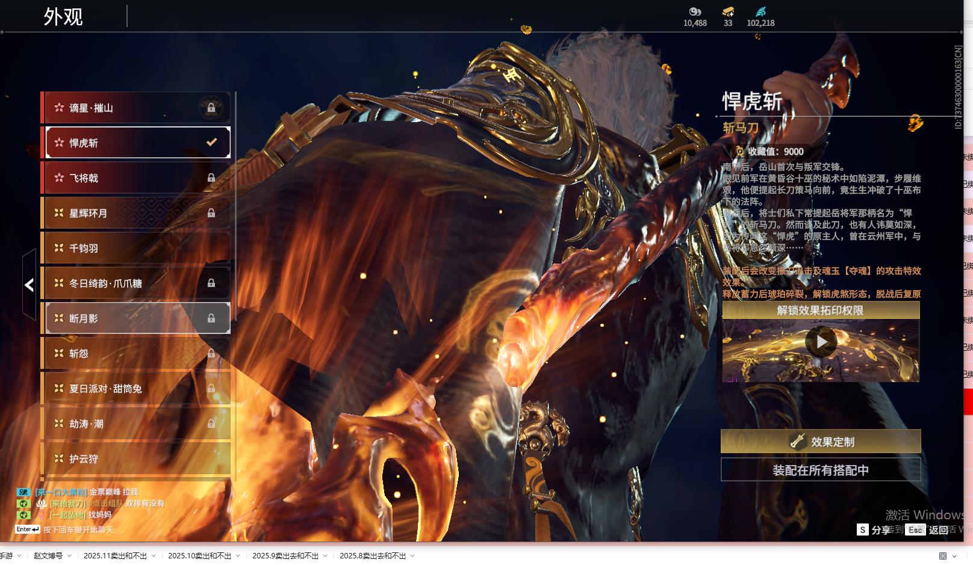
Task: Select the 星辉环月 skin entry
Action: pyautogui.click(x=136, y=213)
